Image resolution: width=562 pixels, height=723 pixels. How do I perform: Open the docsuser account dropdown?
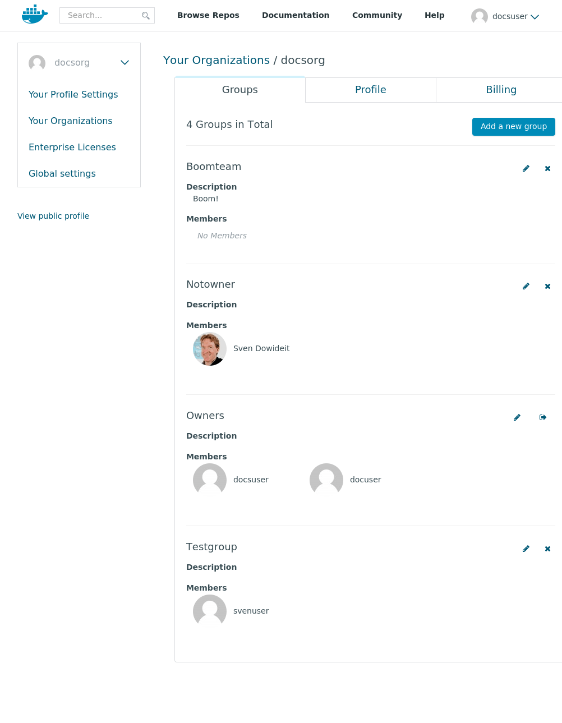pos(505,16)
